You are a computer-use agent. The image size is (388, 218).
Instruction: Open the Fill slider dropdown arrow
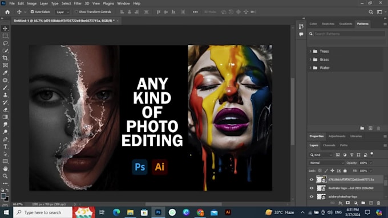pos(371,171)
